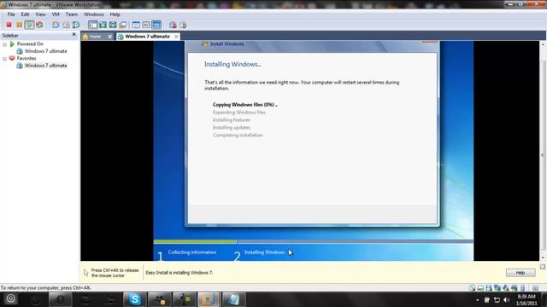
Task: Click the record execution toolbar icon
Action: pos(173,25)
